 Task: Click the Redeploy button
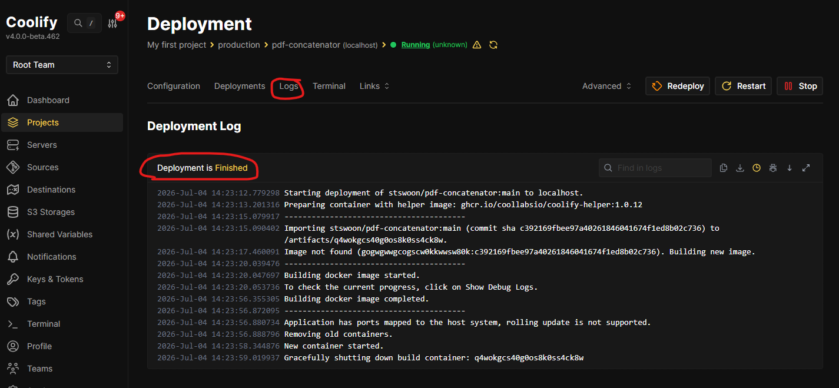(678, 86)
